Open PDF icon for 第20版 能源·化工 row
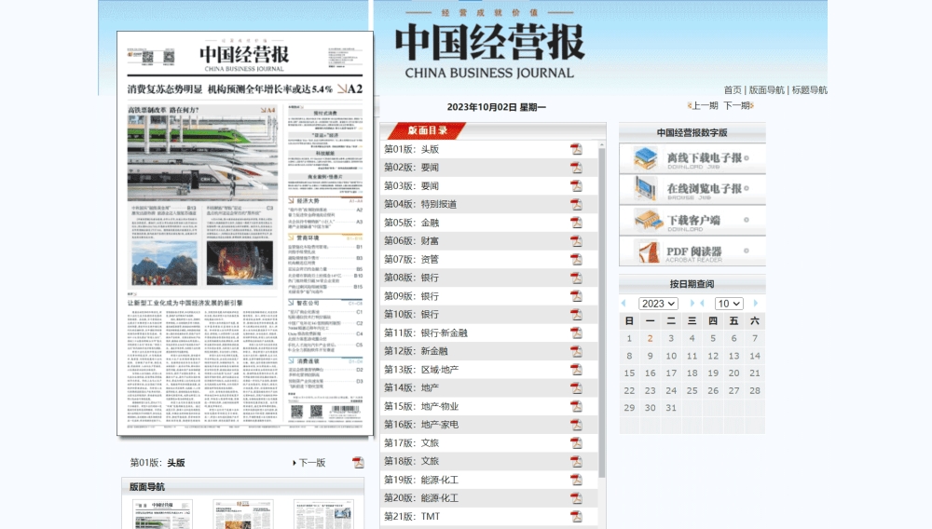The image size is (932, 529). 576,498
